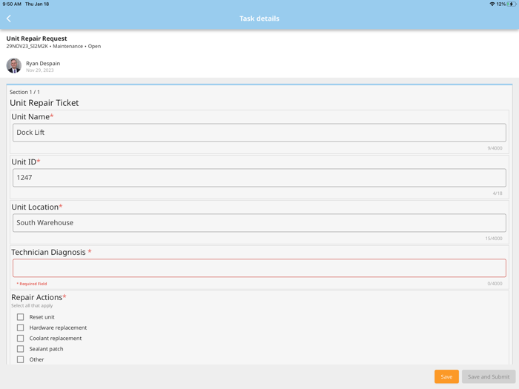This screenshot has width=519, height=389.
Task: Check the Reset unit checkbox
Action: pyautogui.click(x=21, y=317)
